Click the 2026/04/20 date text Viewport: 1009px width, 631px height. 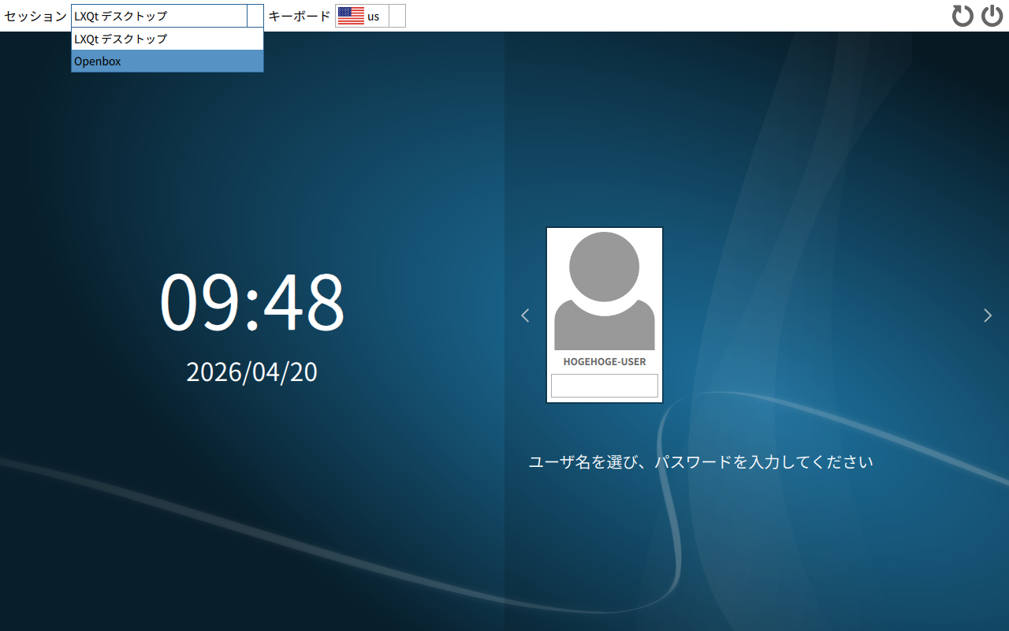tap(252, 372)
